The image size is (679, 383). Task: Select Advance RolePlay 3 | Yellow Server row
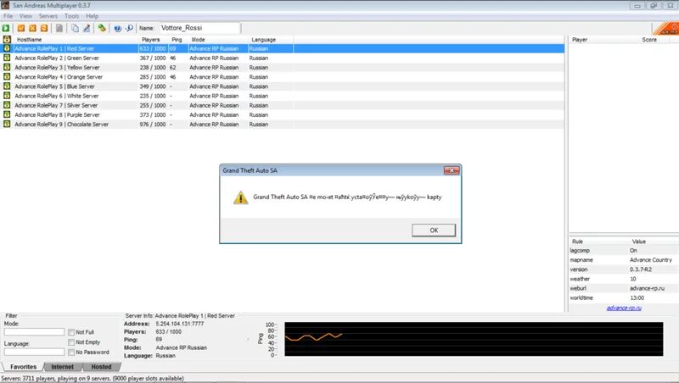283,68
